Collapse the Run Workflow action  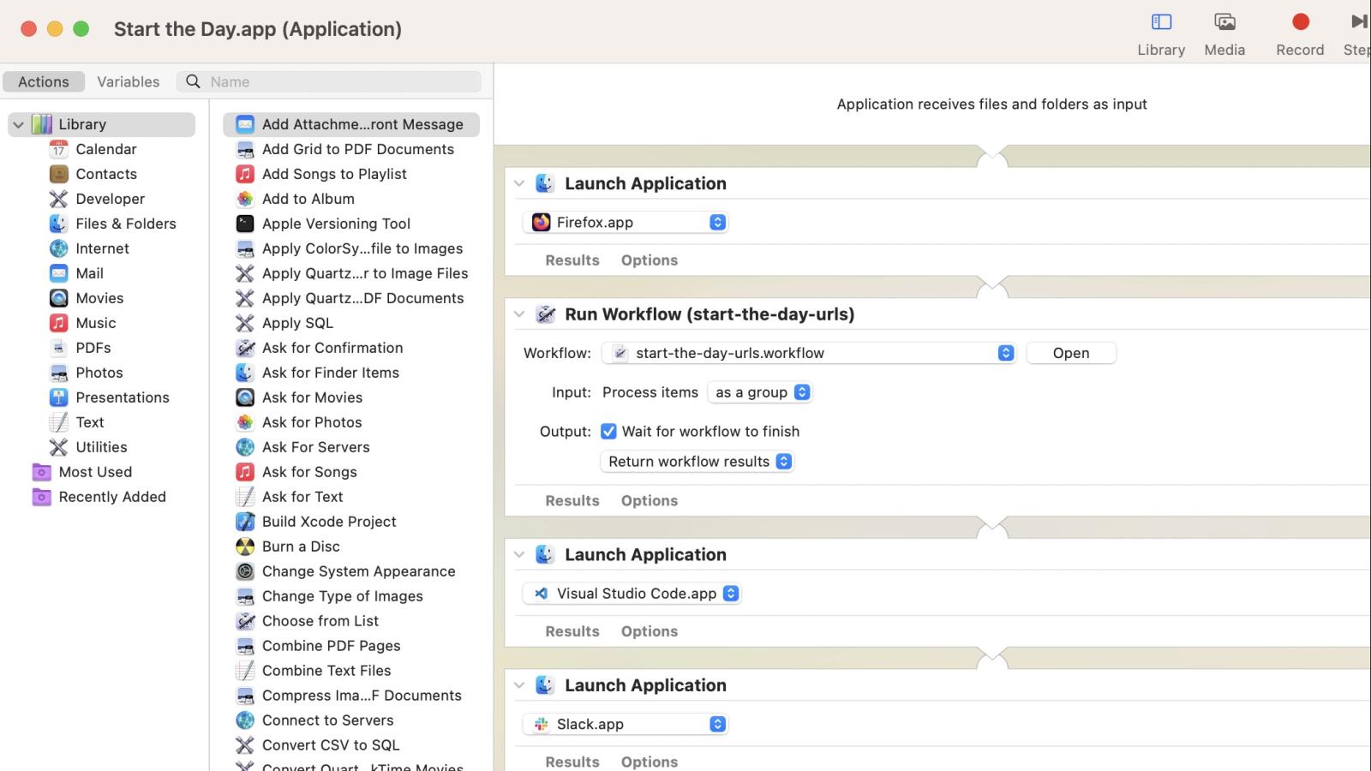pos(519,314)
